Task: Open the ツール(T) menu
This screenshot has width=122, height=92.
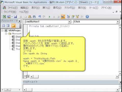Action: [94, 8]
